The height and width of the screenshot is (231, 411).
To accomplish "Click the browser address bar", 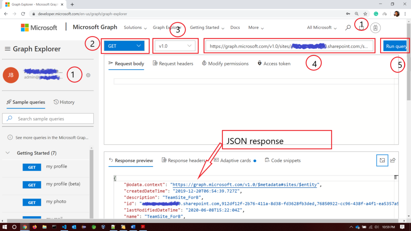I will tap(187, 14).
